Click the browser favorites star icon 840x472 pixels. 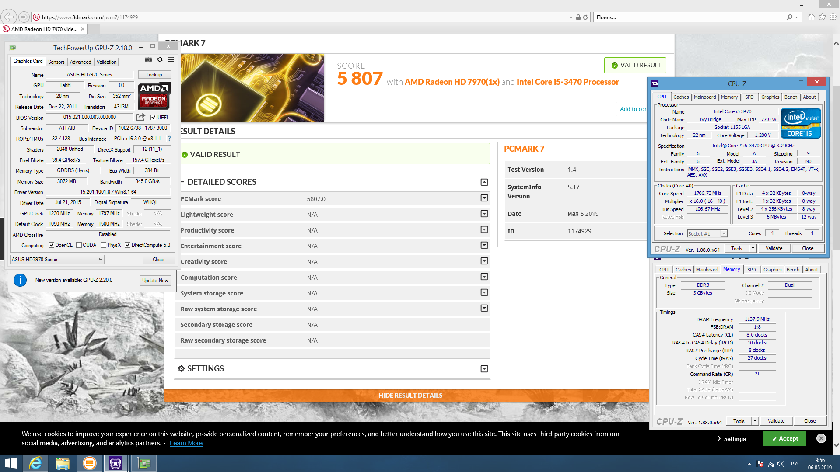pos(822,17)
